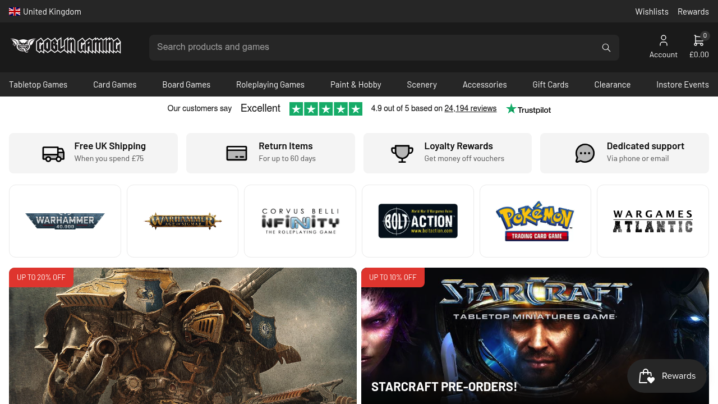Open the Wargames Atlantic brand tile
The width and height of the screenshot is (718, 404).
pyautogui.click(x=653, y=221)
